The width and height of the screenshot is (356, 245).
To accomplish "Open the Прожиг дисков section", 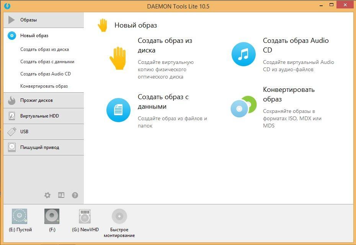I will [x=44, y=100].
